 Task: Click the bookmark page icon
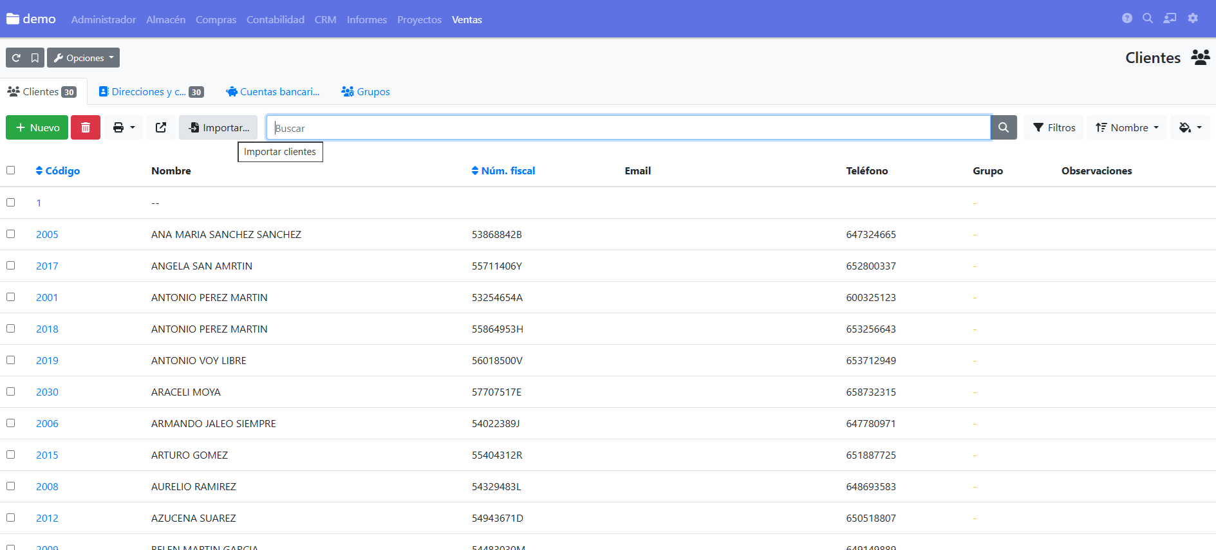[35, 58]
